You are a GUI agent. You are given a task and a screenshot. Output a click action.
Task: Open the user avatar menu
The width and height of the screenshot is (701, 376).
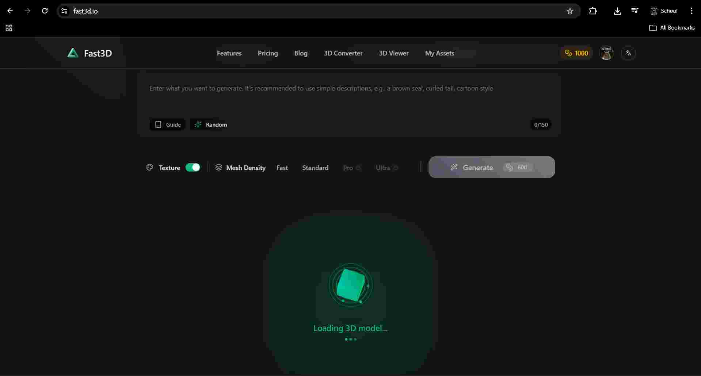(x=606, y=53)
